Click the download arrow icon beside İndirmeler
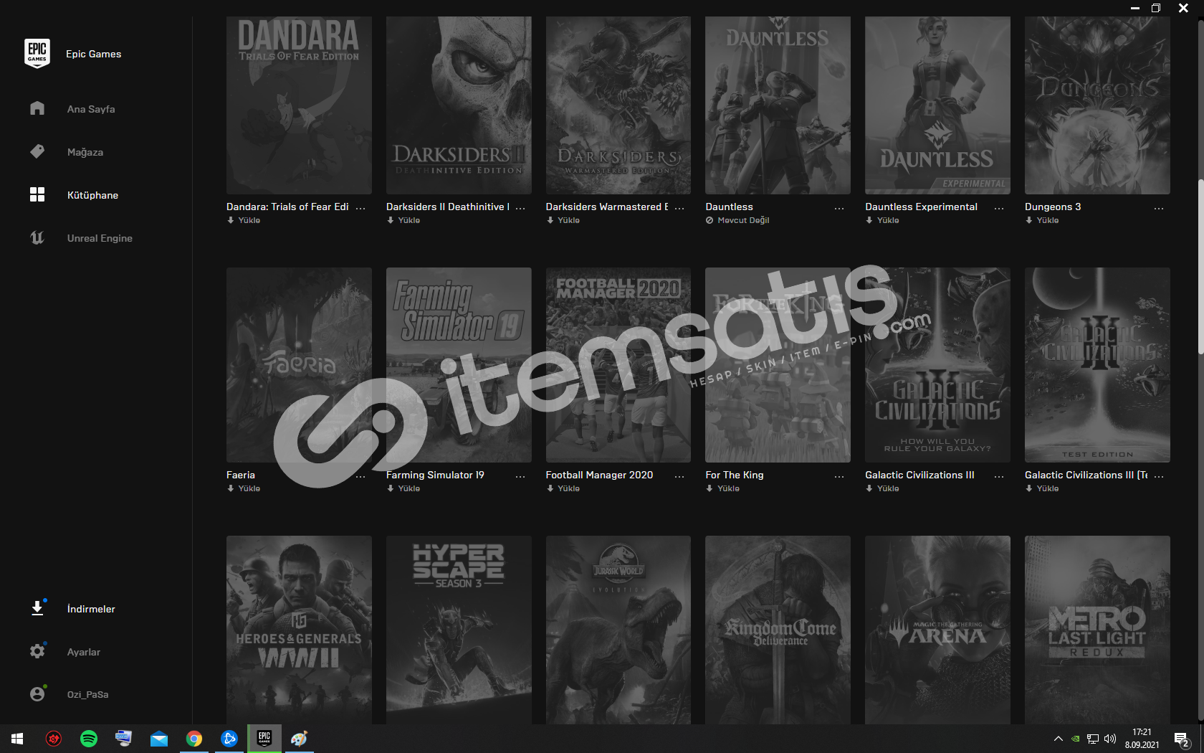Screen dimensions: 1204x753 tap(37, 608)
